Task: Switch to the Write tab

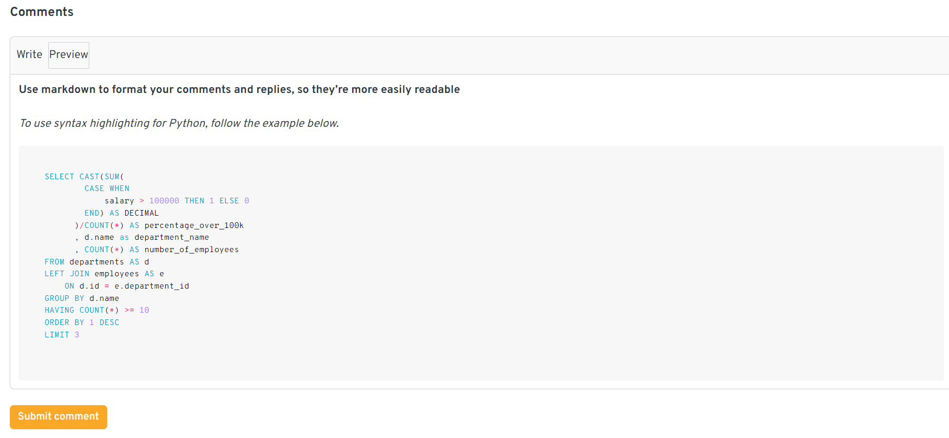Action: pyautogui.click(x=29, y=54)
